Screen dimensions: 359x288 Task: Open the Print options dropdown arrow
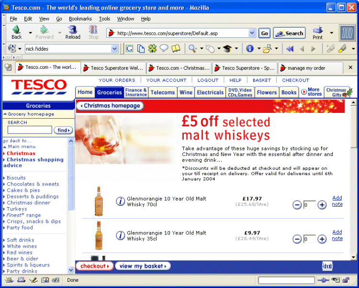click(x=331, y=33)
